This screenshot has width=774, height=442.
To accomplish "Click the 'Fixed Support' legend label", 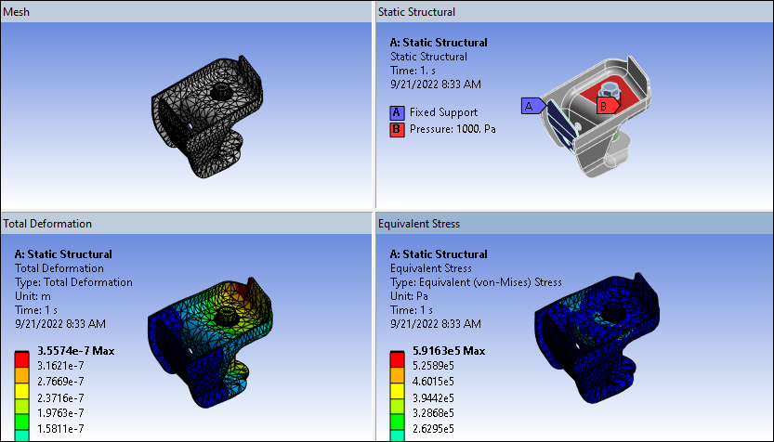I will tap(443, 112).
